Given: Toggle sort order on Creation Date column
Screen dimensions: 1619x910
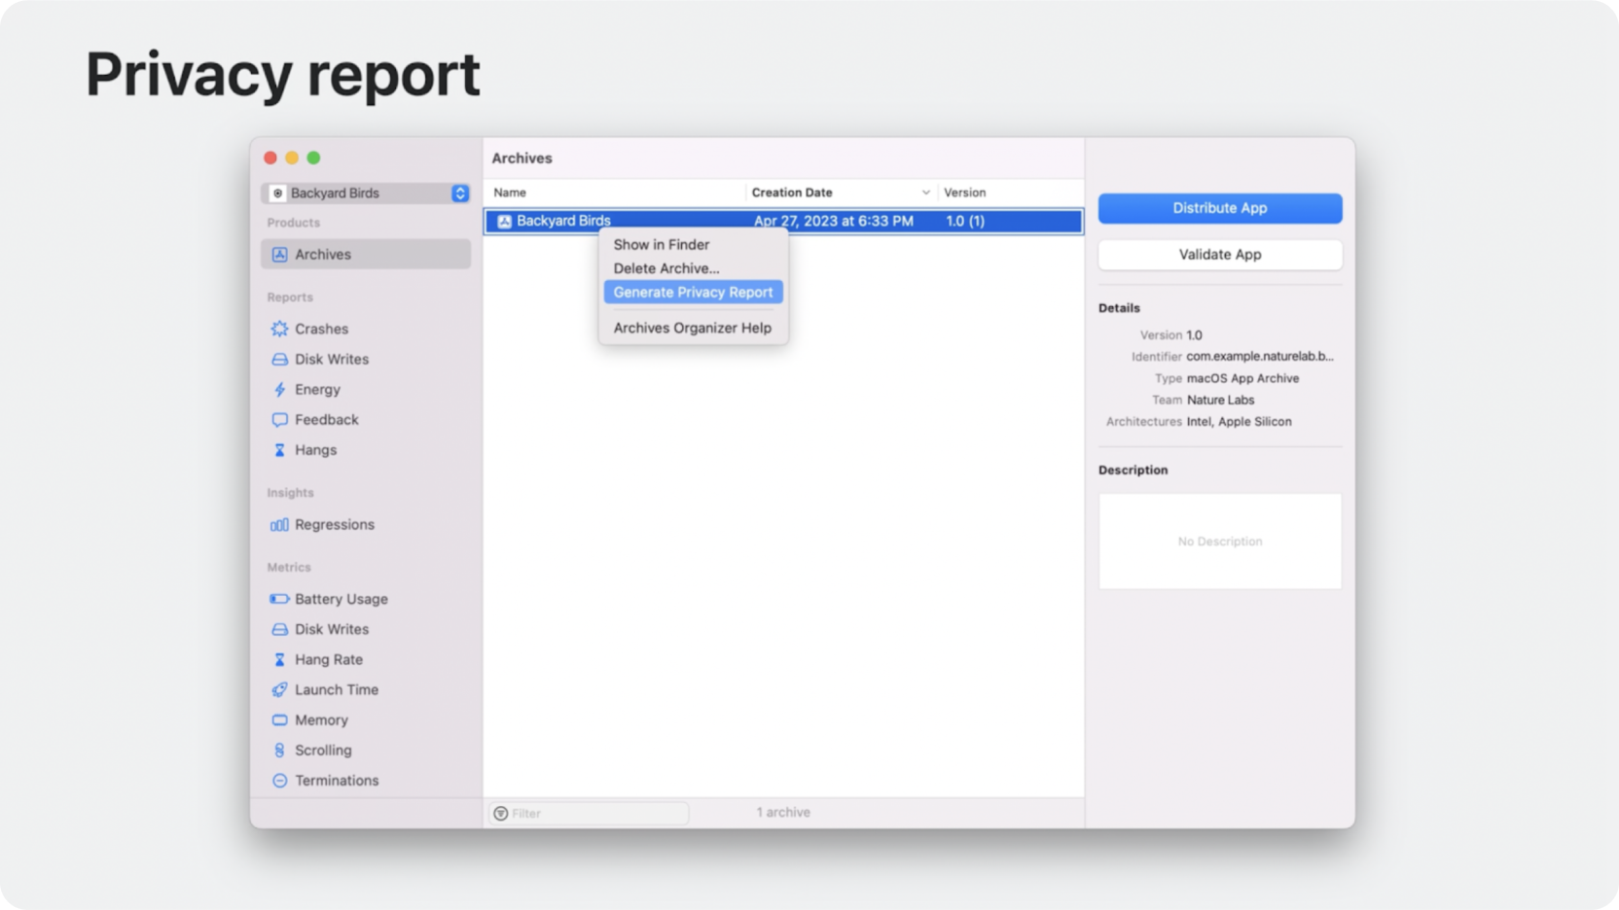Looking at the screenshot, I should click(x=840, y=192).
